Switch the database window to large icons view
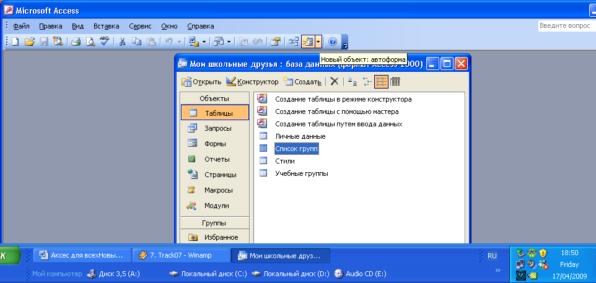The height and width of the screenshot is (283, 596). 353,81
